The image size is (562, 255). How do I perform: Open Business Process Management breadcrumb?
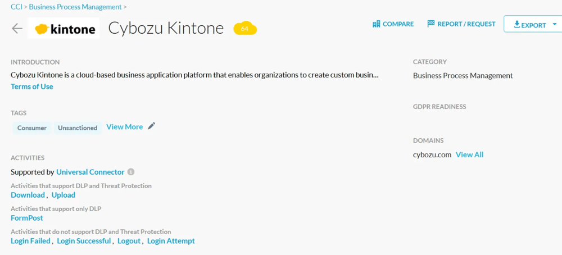click(x=75, y=7)
